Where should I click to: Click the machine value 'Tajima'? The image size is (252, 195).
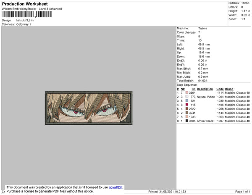pyautogui.click(x=203, y=28)
